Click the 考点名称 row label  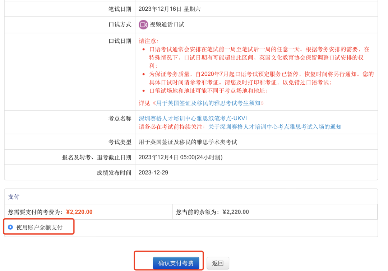click(120, 118)
